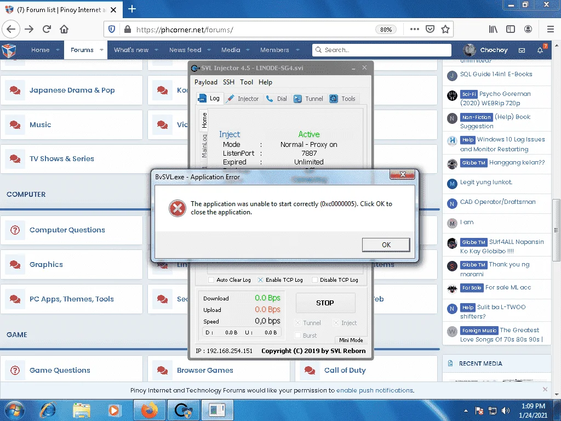Viewport: 561px width, 421px height.
Task: Expand the What's new dropdown arrow
Action: point(156,50)
